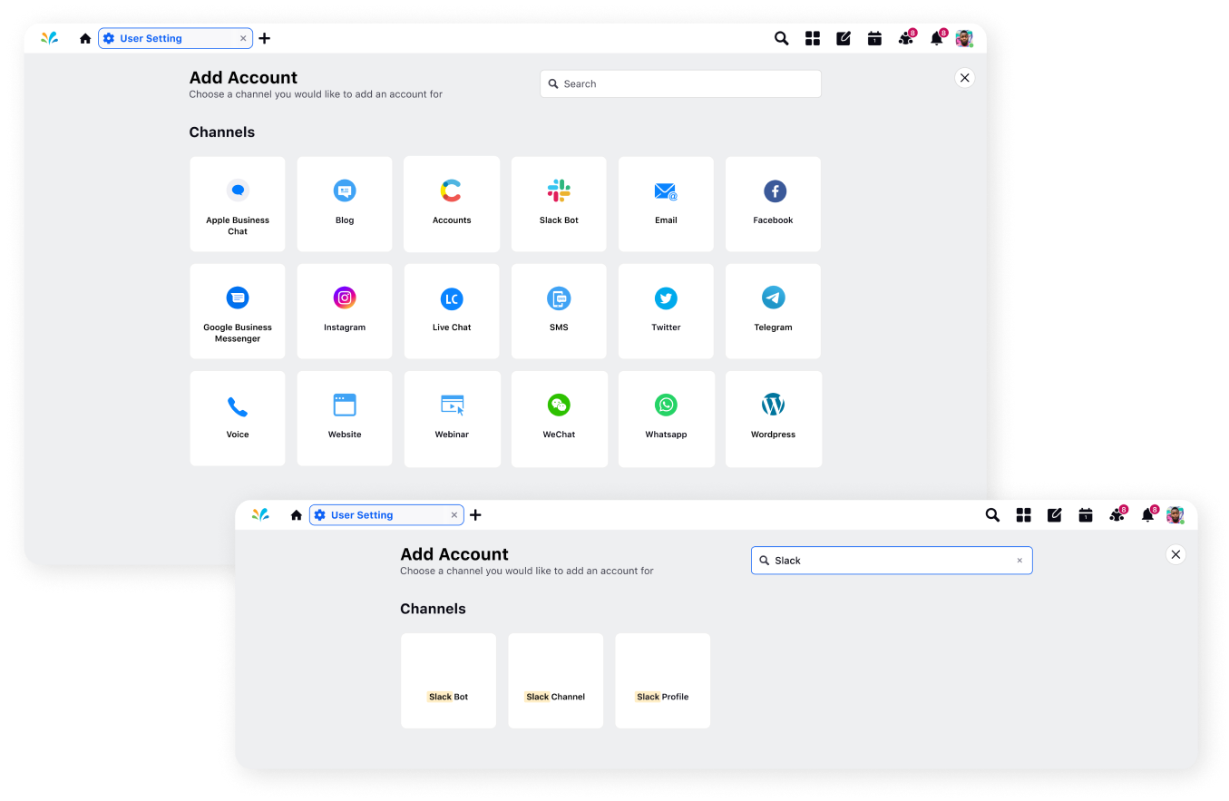Open the apps grid icon in back window
The image size is (1229, 801).
[x=813, y=38]
